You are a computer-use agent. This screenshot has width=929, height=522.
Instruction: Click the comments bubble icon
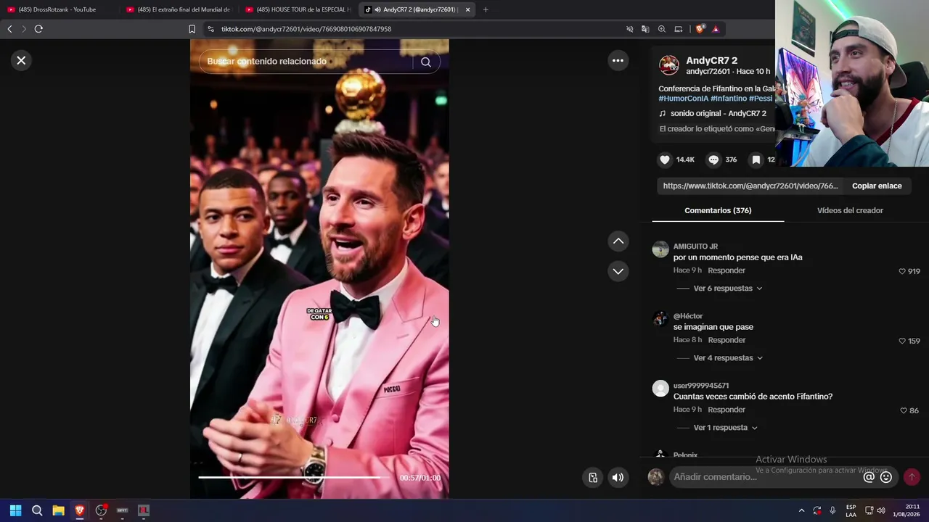[713, 159]
